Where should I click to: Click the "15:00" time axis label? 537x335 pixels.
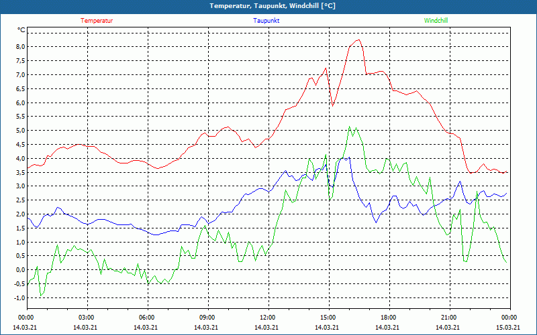pos(328,318)
